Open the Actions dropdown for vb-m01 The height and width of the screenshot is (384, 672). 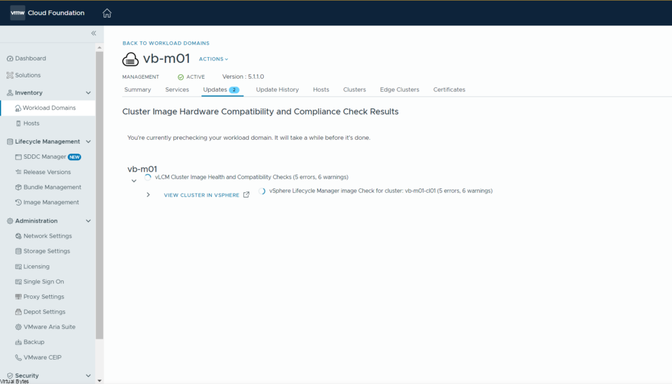tap(213, 59)
